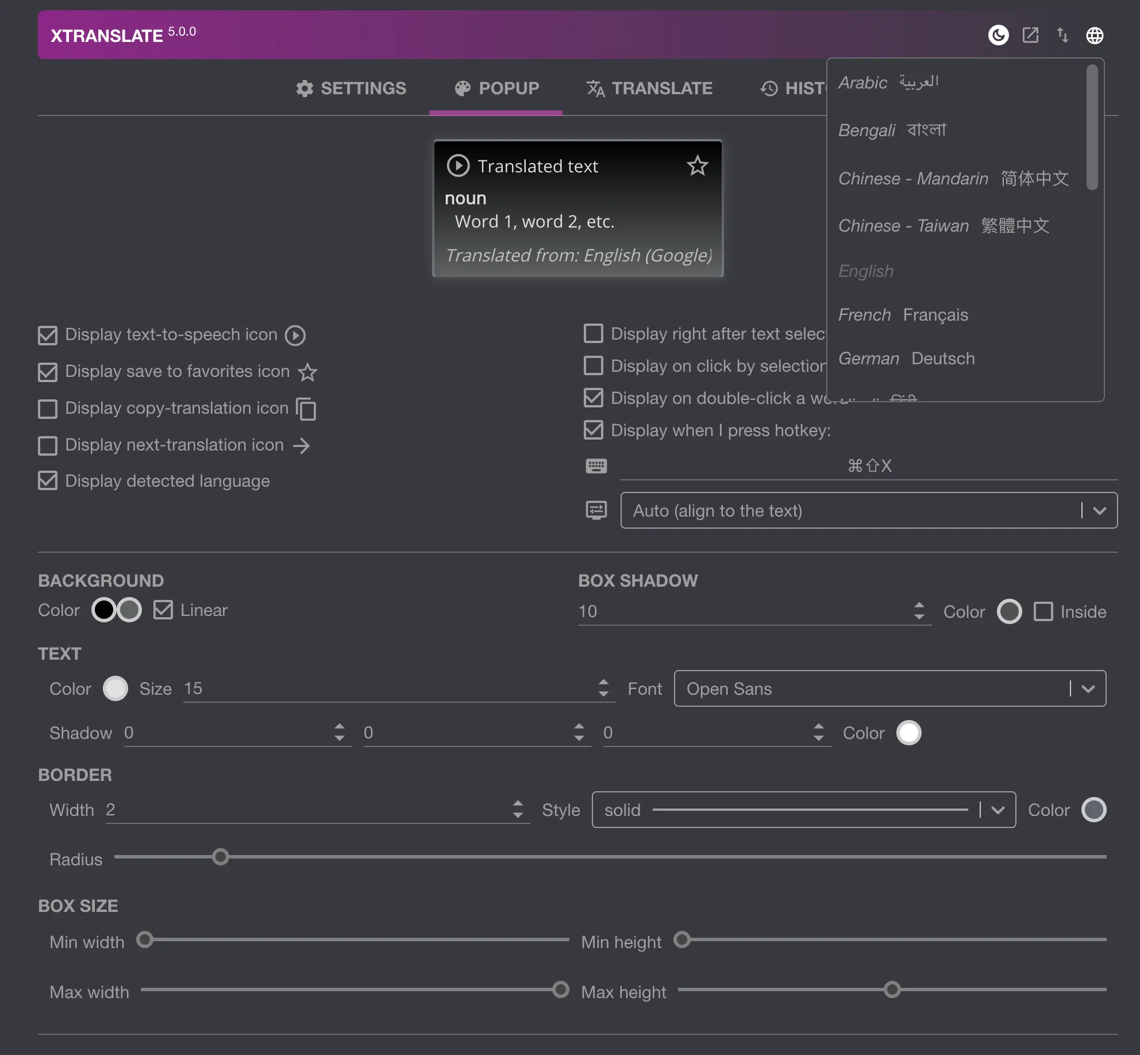Viewport: 1140px width, 1055px height.
Task: Click the hotkey input field showing ⌘⇧X
Action: pyautogui.click(x=869, y=465)
